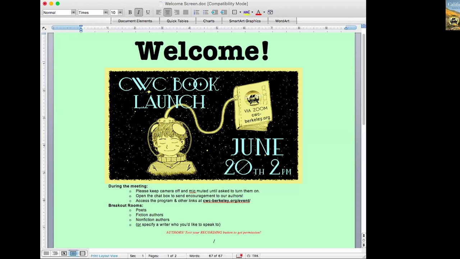Image resolution: width=460 pixels, height=259 pixels.
Task: Click the Borders icon
Action: pyautogui.click(x=235, y=12)
